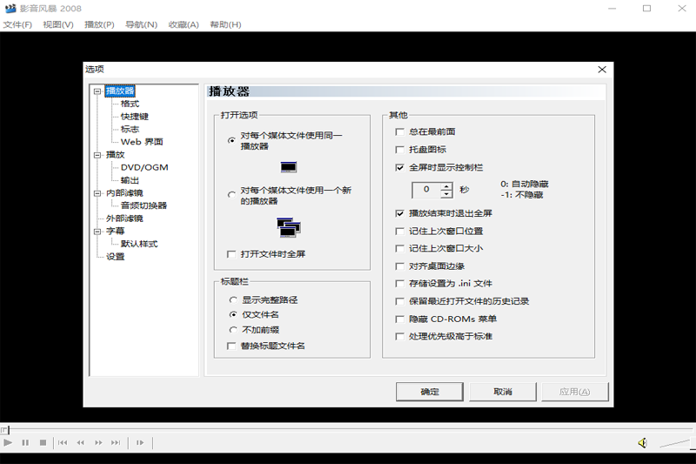Viewport: 696px width, 464px height.
Task: Select 对每个媒体文件使用同一播放器 radio button
Action: coord(231,140)
